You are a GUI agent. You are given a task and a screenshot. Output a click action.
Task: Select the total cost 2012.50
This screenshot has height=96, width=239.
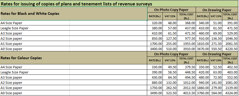point(186,88)
